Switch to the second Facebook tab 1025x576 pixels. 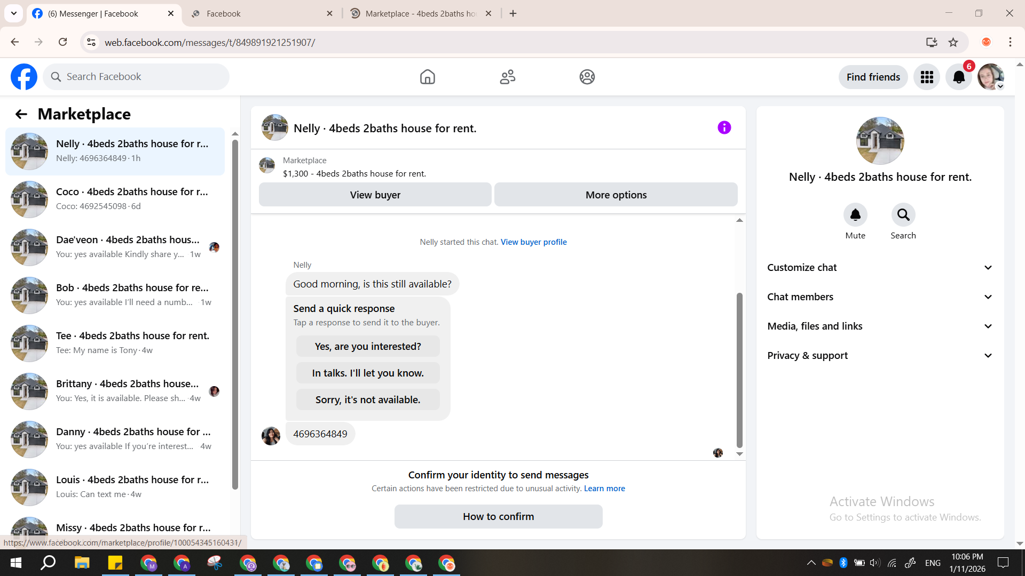click(x=262, y=13)
